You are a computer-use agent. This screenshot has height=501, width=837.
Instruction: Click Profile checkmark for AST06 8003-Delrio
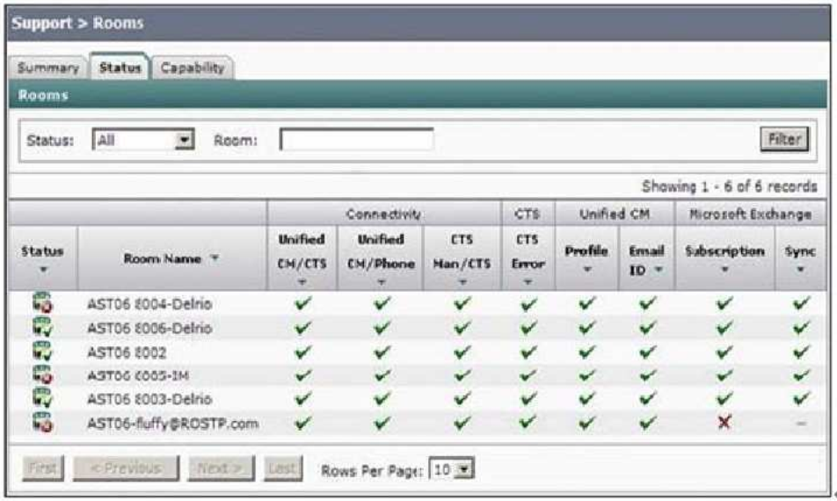pos(586,398)
